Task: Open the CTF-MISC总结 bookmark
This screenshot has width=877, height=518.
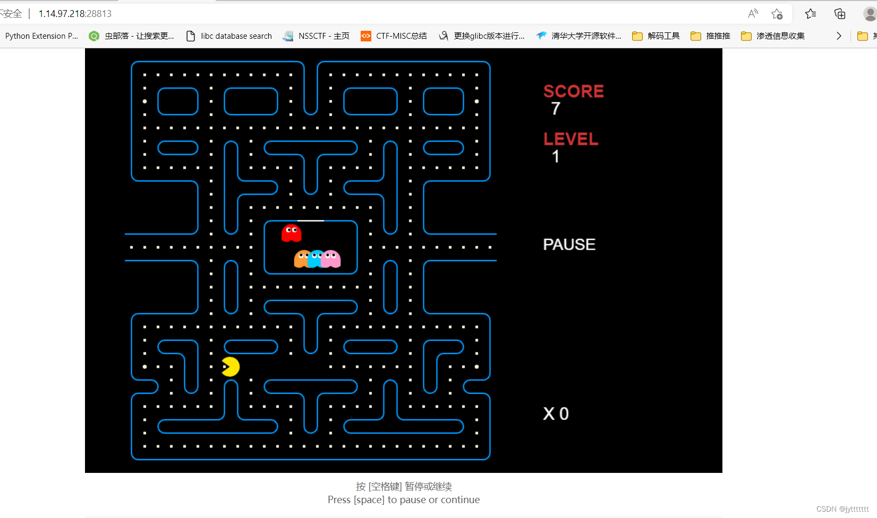Action: tap(394, 36)
